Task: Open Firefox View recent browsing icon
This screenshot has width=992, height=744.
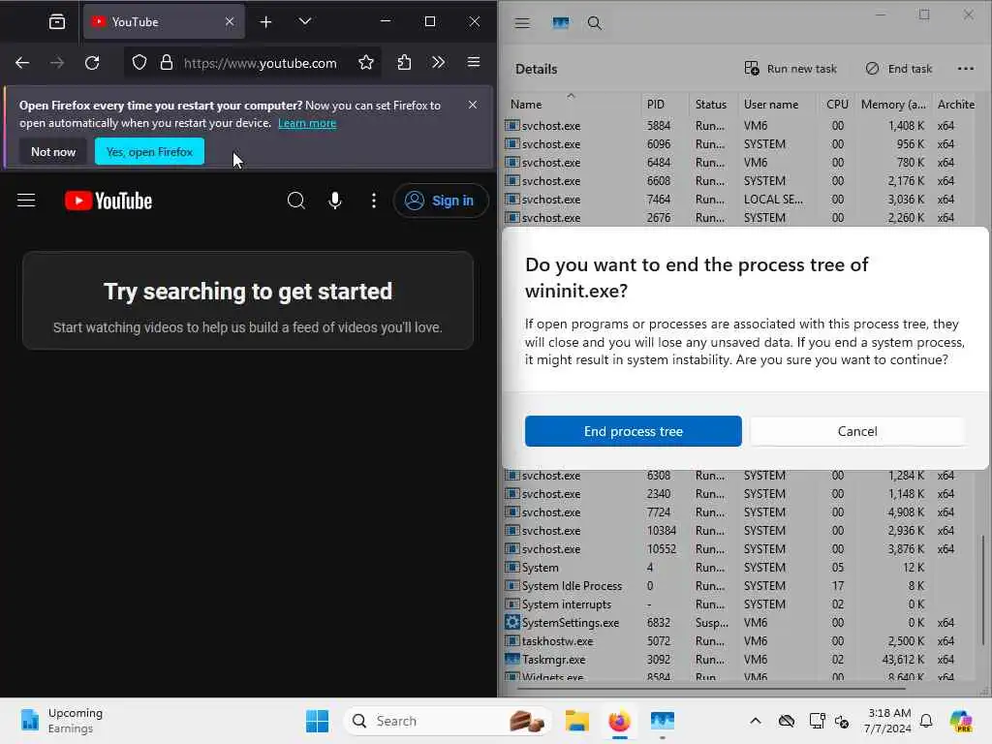Action: click(x=57, y=22)
